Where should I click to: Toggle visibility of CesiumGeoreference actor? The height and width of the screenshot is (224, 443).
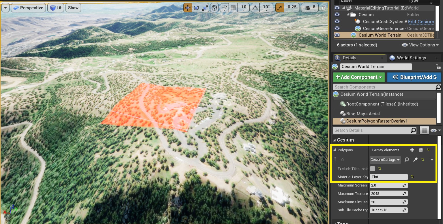tap(337, 28)
